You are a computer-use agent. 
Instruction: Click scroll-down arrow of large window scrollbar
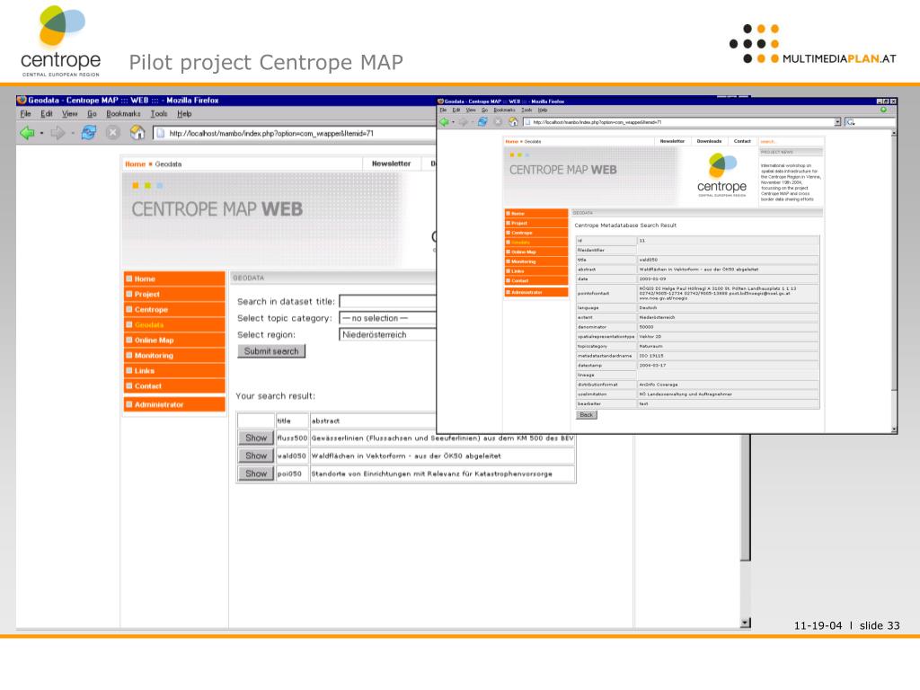(745, 624)
